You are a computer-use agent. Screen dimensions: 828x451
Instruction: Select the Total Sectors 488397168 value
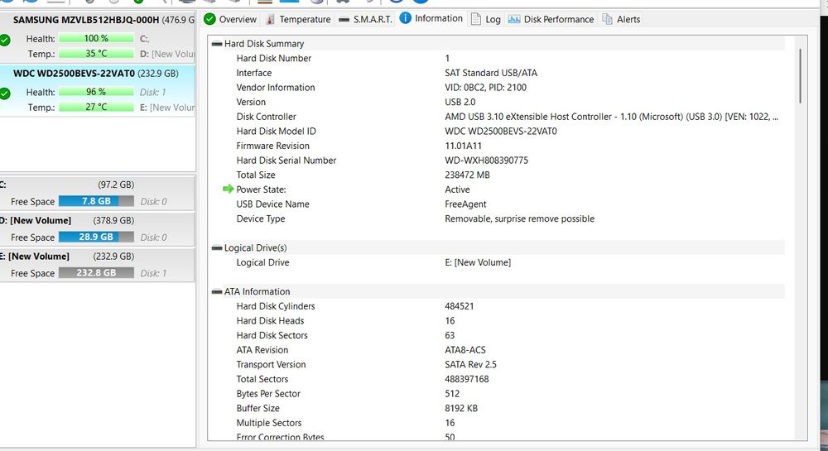pyautogui.click(x=467, y=379)
